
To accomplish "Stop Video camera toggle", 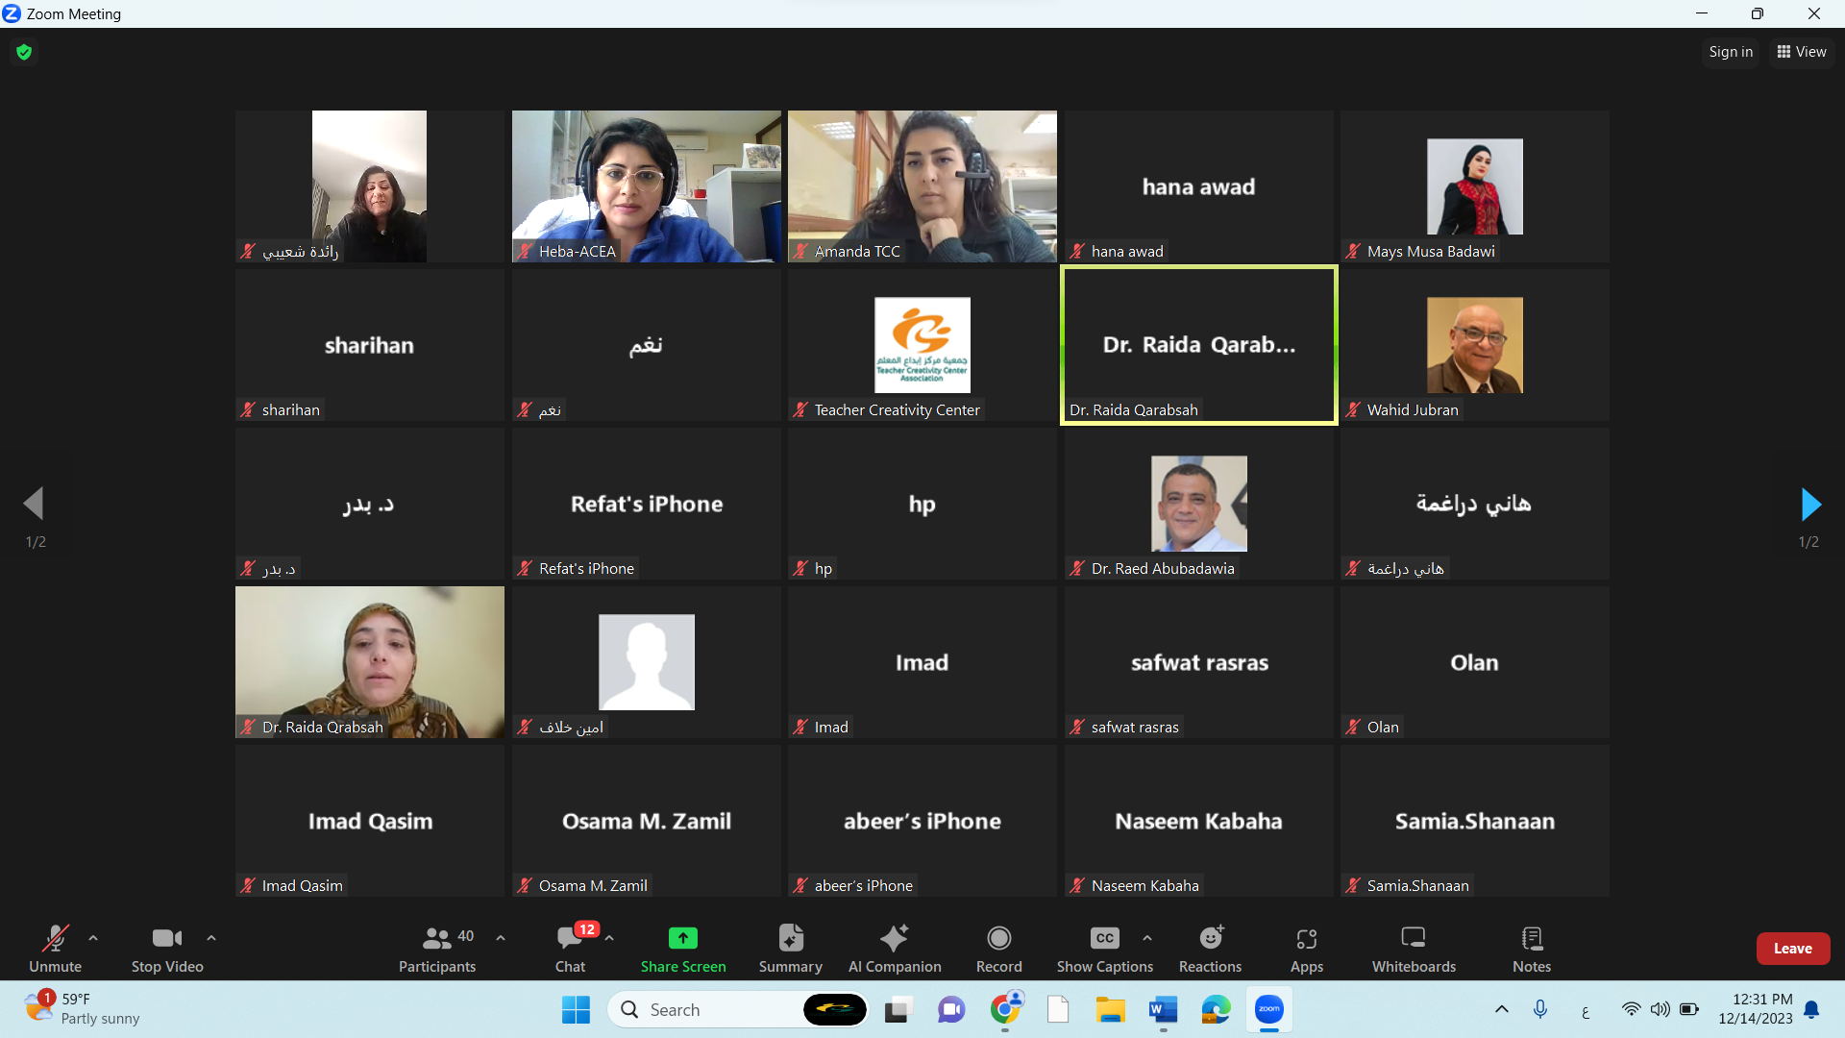I will tap(166, 938).
